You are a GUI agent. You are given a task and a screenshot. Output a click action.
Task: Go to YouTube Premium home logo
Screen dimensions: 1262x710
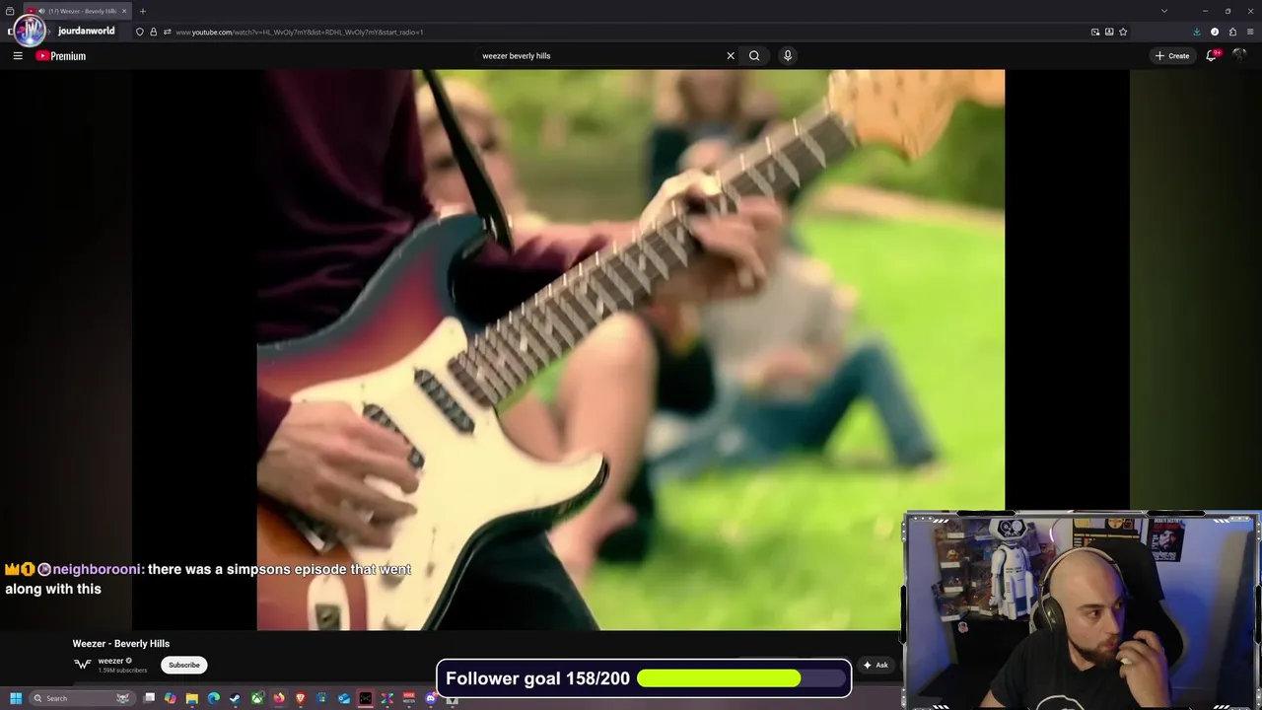[61, 56]
